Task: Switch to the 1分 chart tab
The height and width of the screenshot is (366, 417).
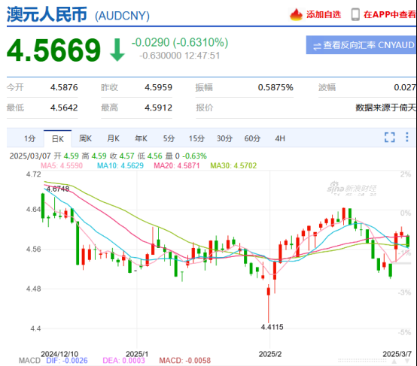Action: click(x=30, y=138)
